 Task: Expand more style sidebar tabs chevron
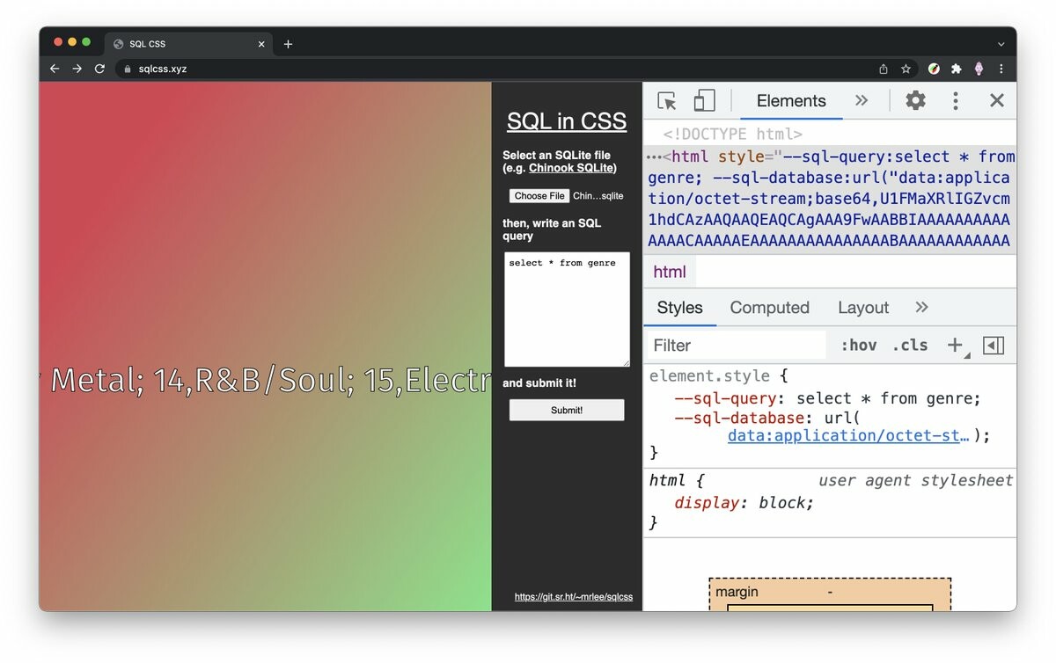coord(921,307)
